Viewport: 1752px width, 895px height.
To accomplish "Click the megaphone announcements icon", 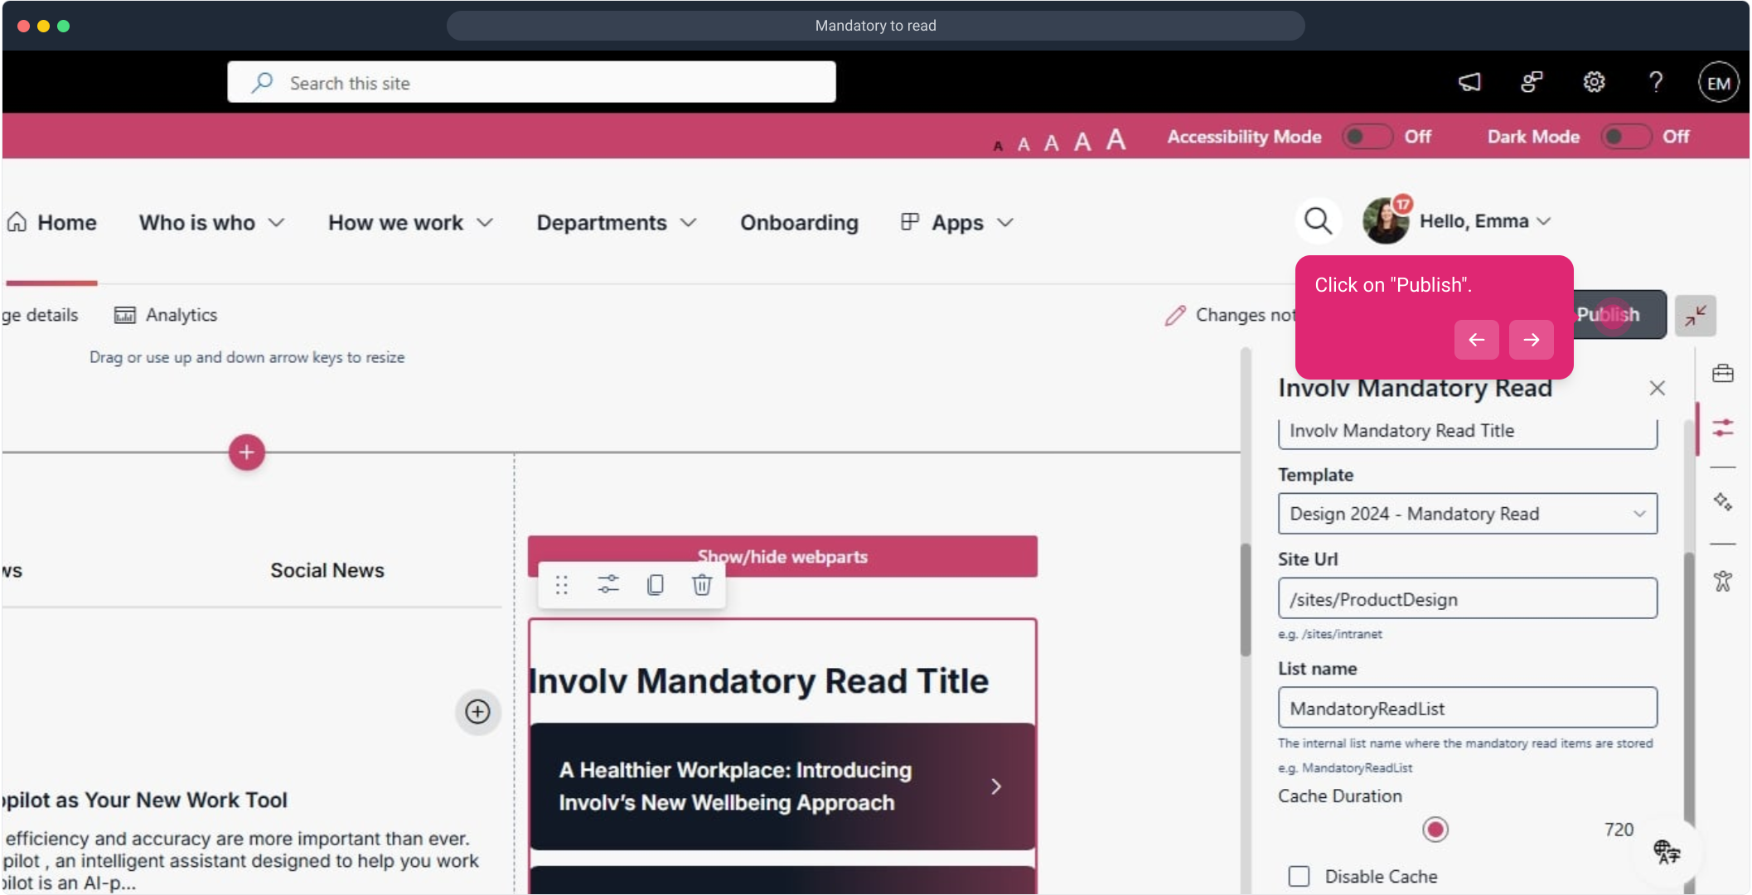I will 1469,82.
